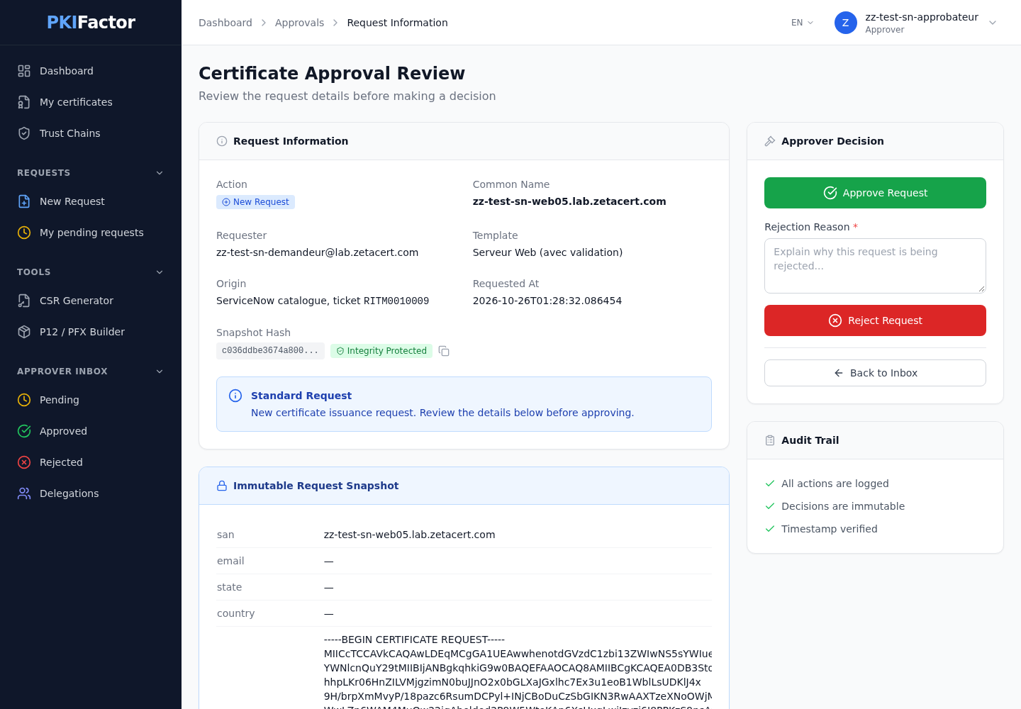Click the Pending clock icon in Approver Inbox
1021x709 pixels.
click(24, 400)
